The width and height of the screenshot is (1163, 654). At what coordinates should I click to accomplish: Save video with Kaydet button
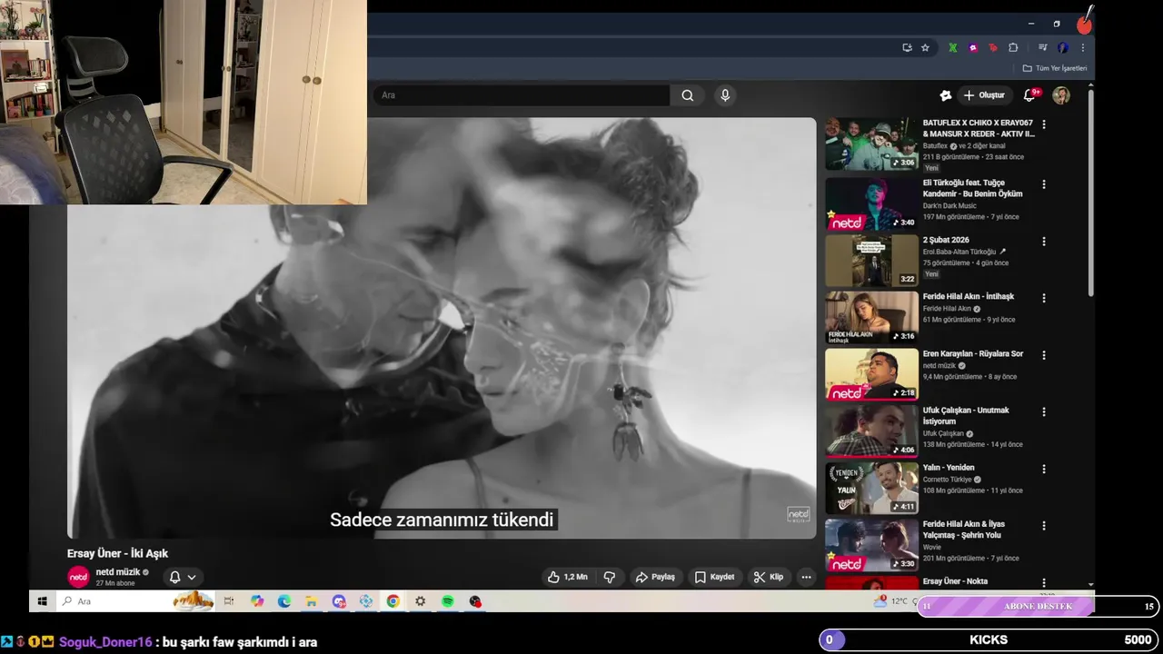tap(714, 577)
